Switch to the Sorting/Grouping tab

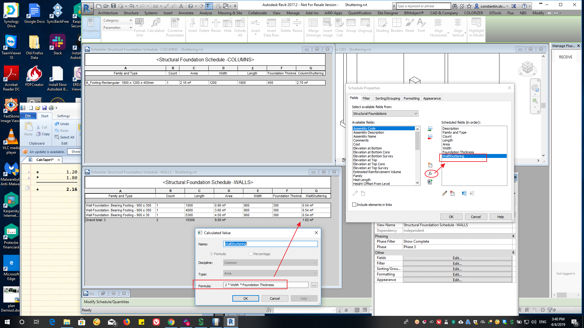(388, 98)
